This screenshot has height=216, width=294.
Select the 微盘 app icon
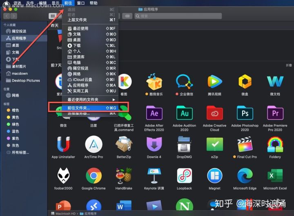(245, 81)
